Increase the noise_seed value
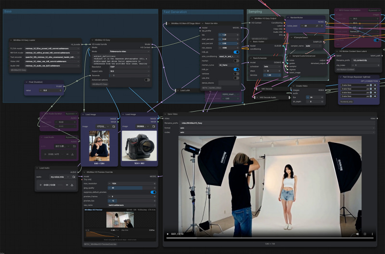 pyautogui.click(x=322, y=26)
